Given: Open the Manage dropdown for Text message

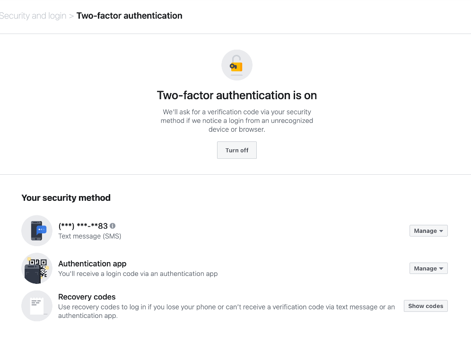Looking at the screenshot, I should [x=428, y=231].
